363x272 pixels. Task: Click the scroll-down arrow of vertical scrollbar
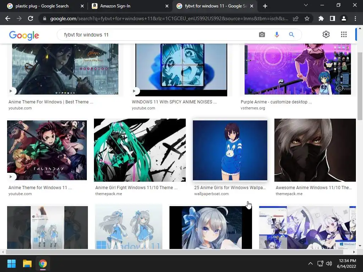point(360,246)
